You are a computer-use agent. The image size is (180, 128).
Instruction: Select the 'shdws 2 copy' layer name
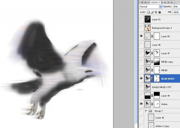(x=162, y=126)
